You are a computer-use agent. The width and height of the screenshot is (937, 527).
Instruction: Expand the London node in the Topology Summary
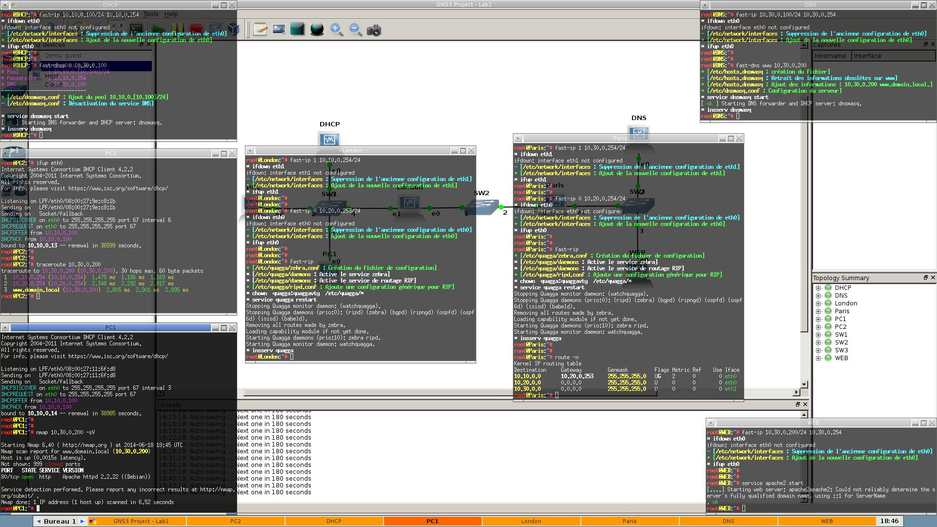coord(818,304)
